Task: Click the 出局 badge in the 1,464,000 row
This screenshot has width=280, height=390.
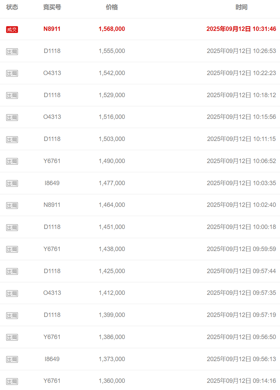Action: pos(12,206)
